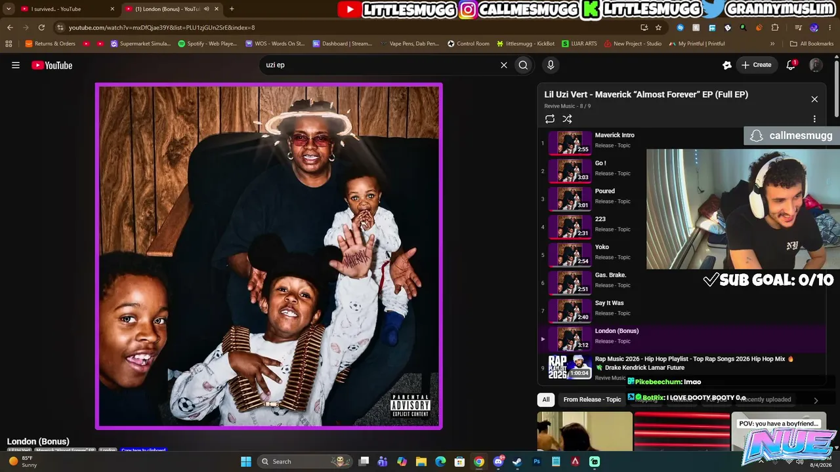Screen dimensions: 840x472
Task: Open the YouTube account avatar menu
Action: point(816,65)
